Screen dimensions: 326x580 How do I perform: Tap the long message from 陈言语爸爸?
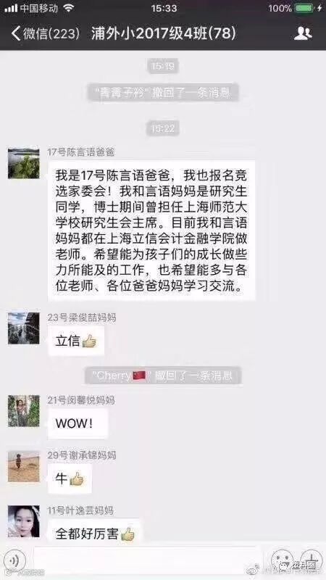pyautogui.click(x=151, y=231)
